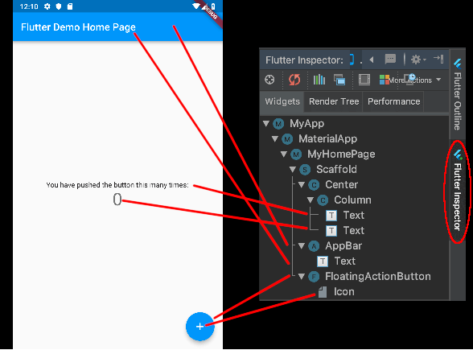The width and height of the screenshot is (473, 350).
Task: Switch to the Performance tab
Action: coord(393,101)
